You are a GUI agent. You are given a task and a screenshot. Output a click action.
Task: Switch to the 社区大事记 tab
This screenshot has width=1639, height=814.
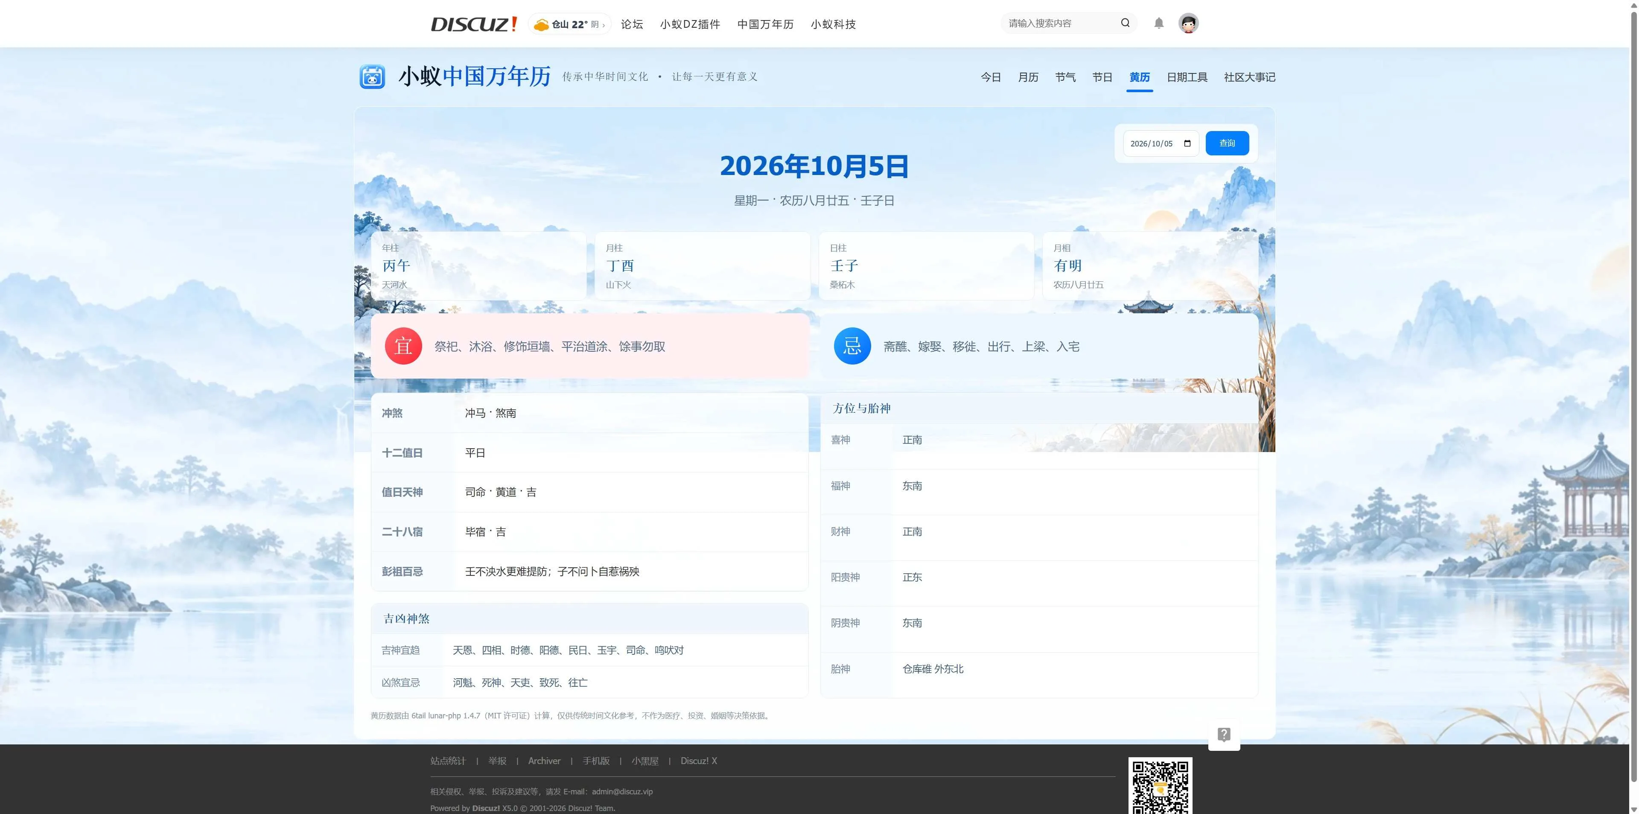(x=1249, y=77)
